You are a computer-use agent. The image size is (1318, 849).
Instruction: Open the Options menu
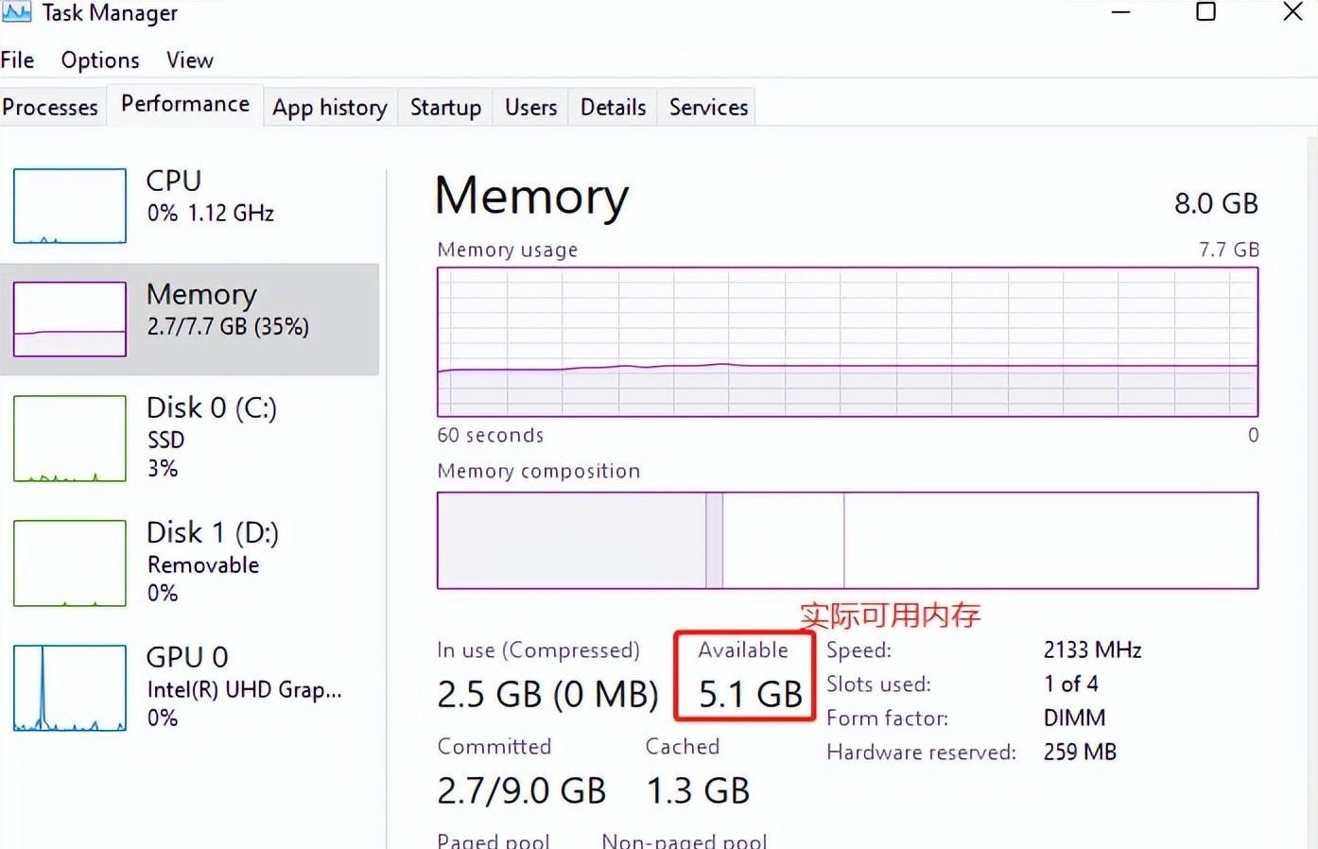tap(100, 61)
